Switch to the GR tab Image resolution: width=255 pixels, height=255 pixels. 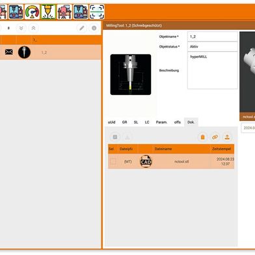(124, 122)
